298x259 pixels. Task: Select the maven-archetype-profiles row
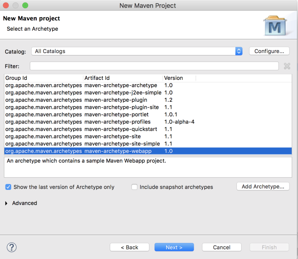[148, 122]
